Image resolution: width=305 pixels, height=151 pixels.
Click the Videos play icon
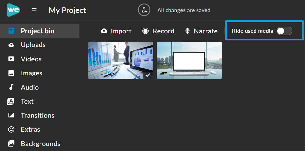coord(11,59)
